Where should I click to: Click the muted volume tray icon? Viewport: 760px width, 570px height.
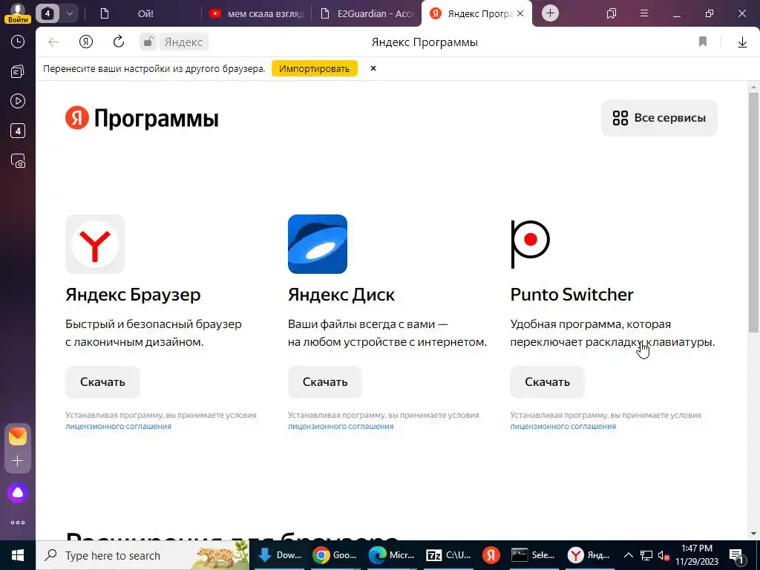coord(664,556)
